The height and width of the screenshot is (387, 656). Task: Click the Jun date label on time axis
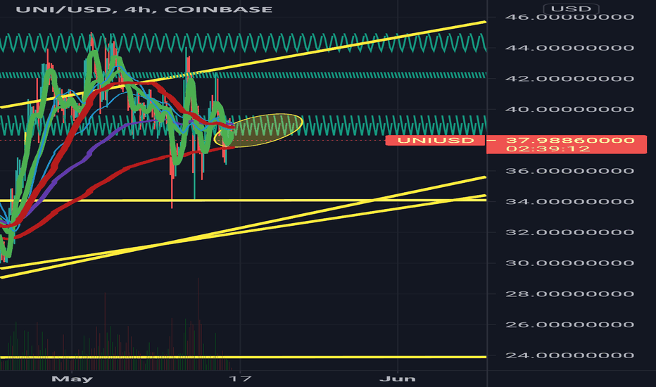tap(398, 379)
